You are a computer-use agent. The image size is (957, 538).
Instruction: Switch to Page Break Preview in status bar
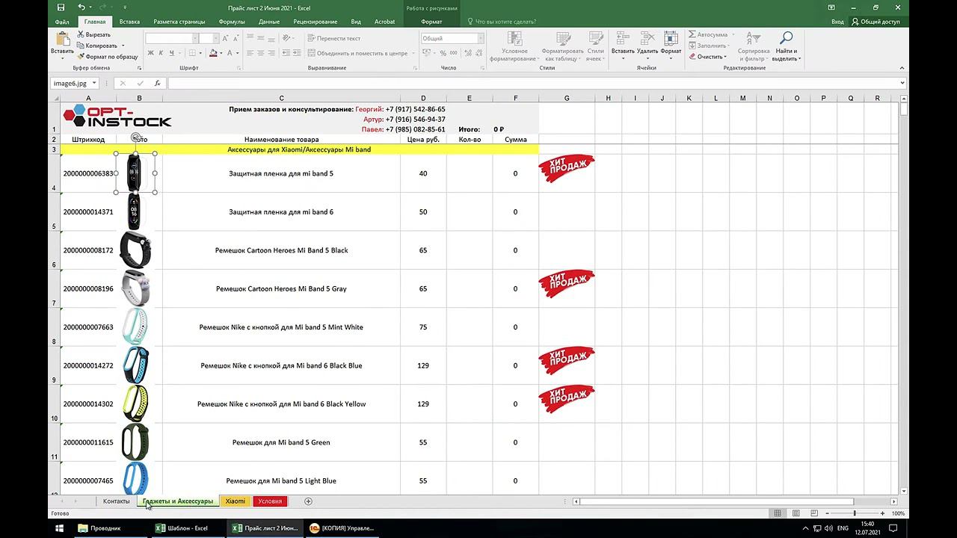click(813, 513)
